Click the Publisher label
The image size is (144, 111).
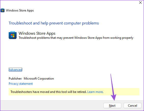click(15, 79)
